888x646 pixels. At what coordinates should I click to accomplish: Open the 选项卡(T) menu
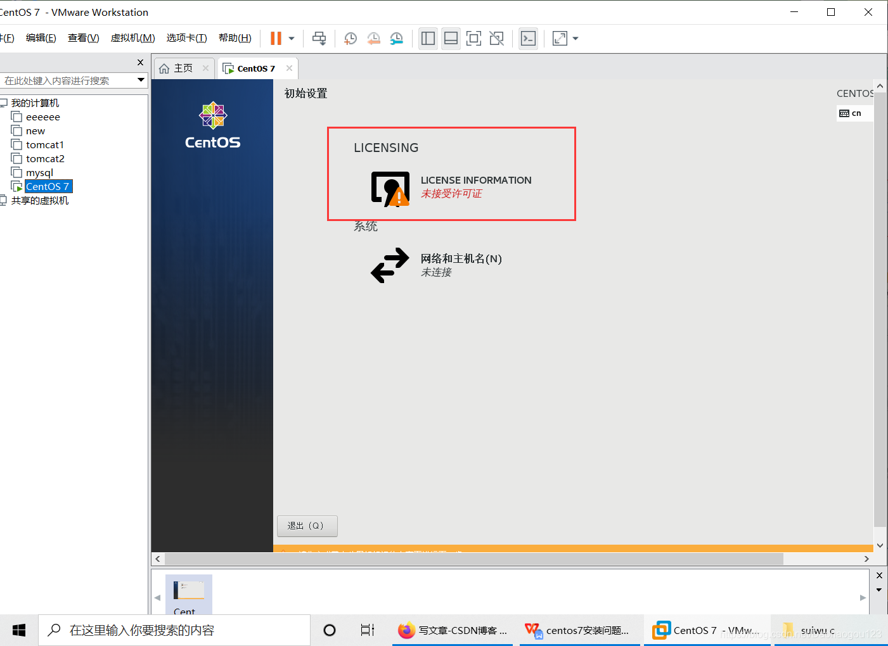tap(187, 38)
